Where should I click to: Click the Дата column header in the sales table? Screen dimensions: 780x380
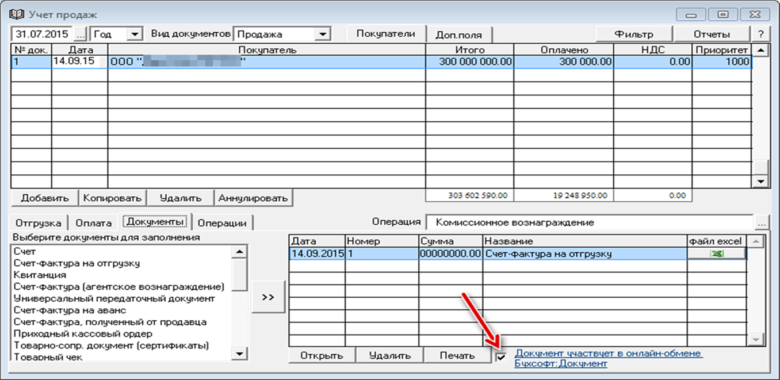80,50
